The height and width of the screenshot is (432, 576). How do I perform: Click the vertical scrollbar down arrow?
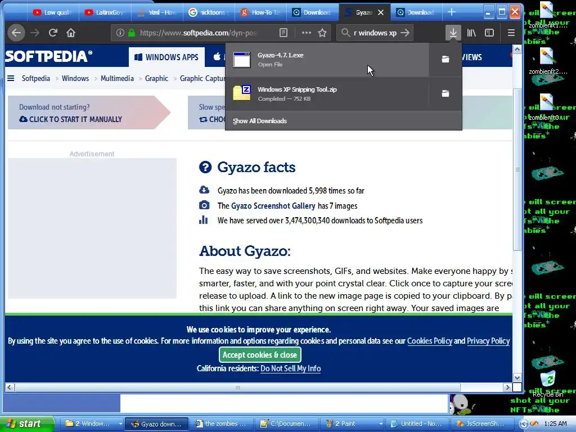click(x=517, y=378)
